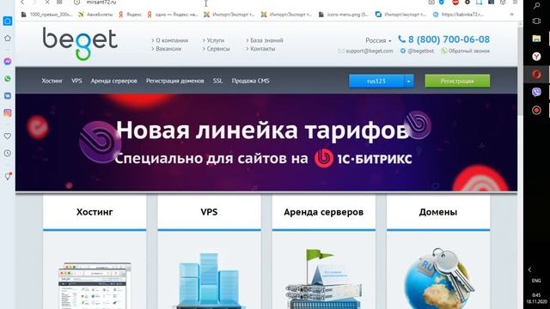Open the Сервисы link
Screen dimensions: 550x309
tap(218, 49)
